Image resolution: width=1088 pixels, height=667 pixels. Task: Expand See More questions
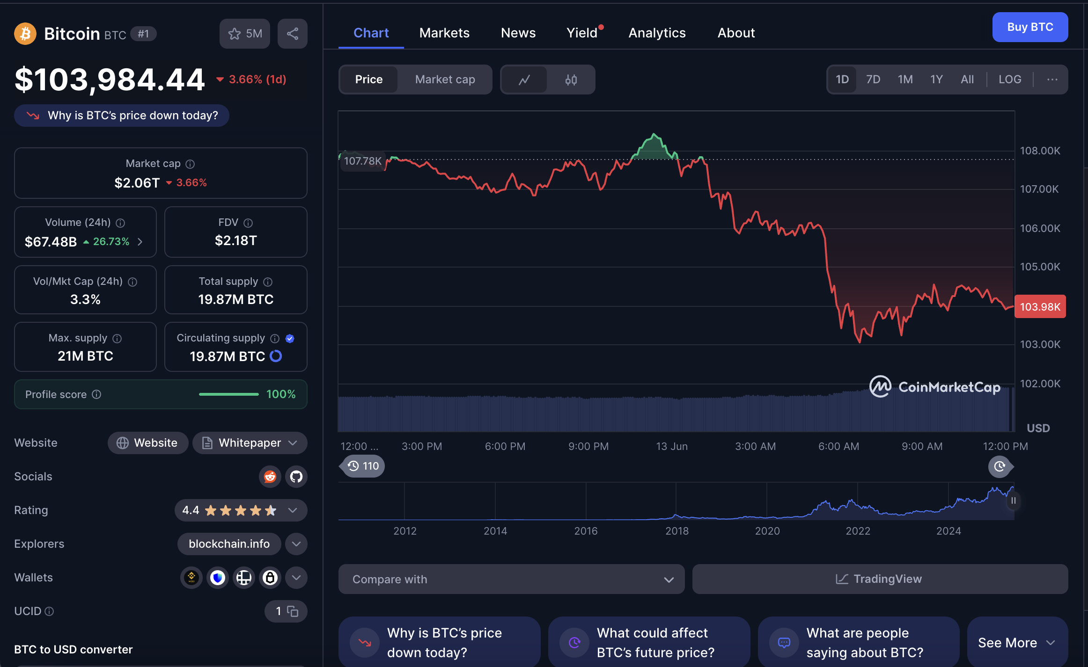(x=1017, y=643)
